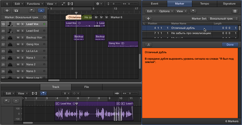Open the gear settings menu in tracks toolbar
Screen dimensions: 242x125
[x=99, y=4]
